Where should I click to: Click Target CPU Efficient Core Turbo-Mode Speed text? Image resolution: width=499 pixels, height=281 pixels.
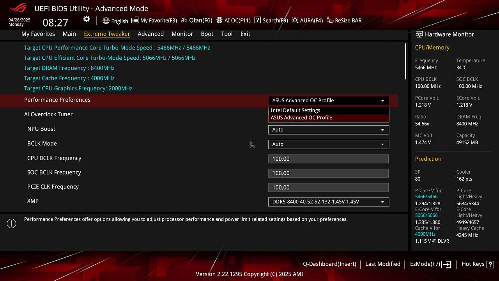(110, 58)
